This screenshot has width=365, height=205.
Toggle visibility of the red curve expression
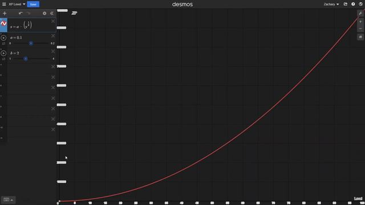pyautogui.click(x=3, y=23)
